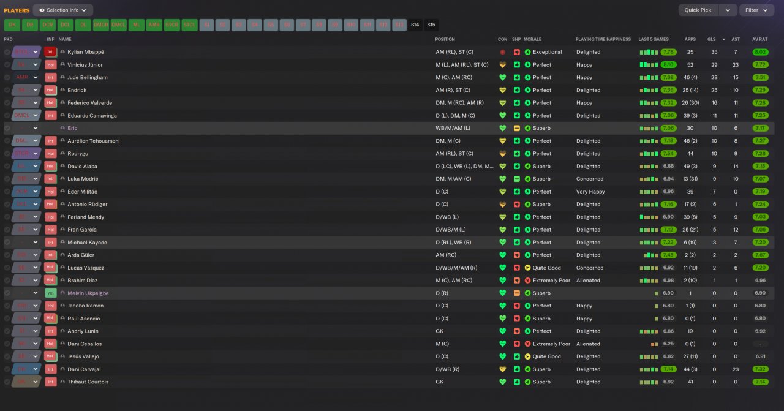The height and width of the screenshot is (411, 784).
Task: Click Jude Bellingham's green condition heart
Action: coord(503,77)
